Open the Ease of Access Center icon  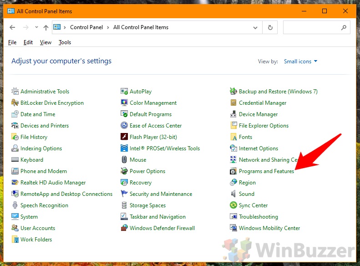click(x=124, y=125)
